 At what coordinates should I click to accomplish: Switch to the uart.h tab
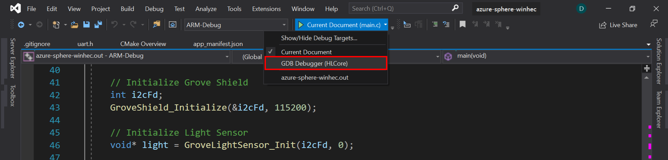[85, 44]
